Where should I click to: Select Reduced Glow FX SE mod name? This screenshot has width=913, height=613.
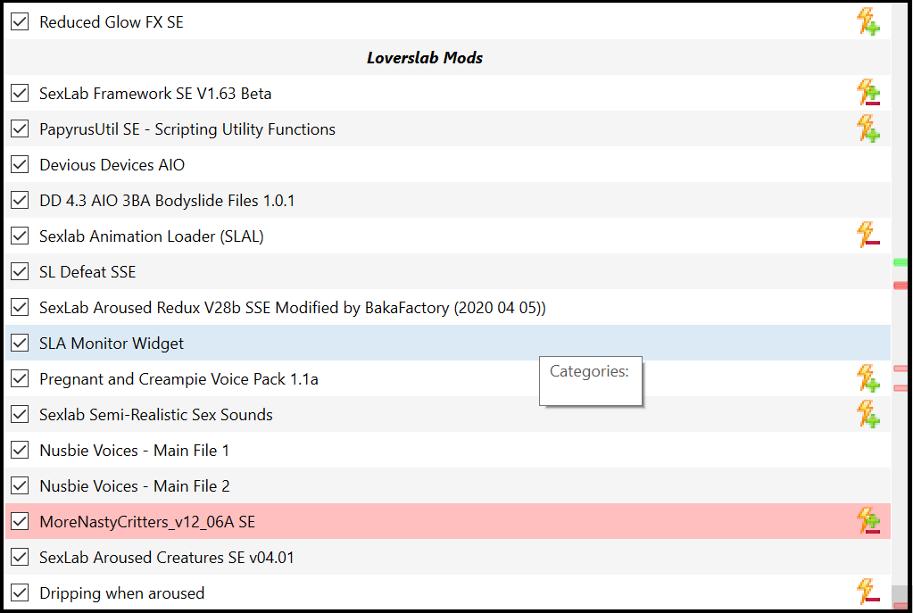112,22
